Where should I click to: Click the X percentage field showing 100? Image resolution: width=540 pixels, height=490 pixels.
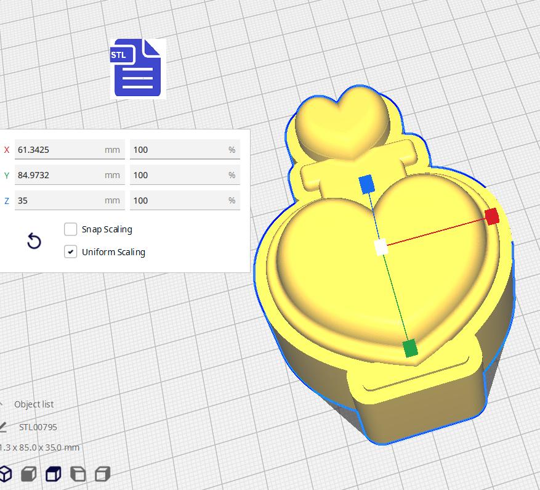(x=185, y=149)
